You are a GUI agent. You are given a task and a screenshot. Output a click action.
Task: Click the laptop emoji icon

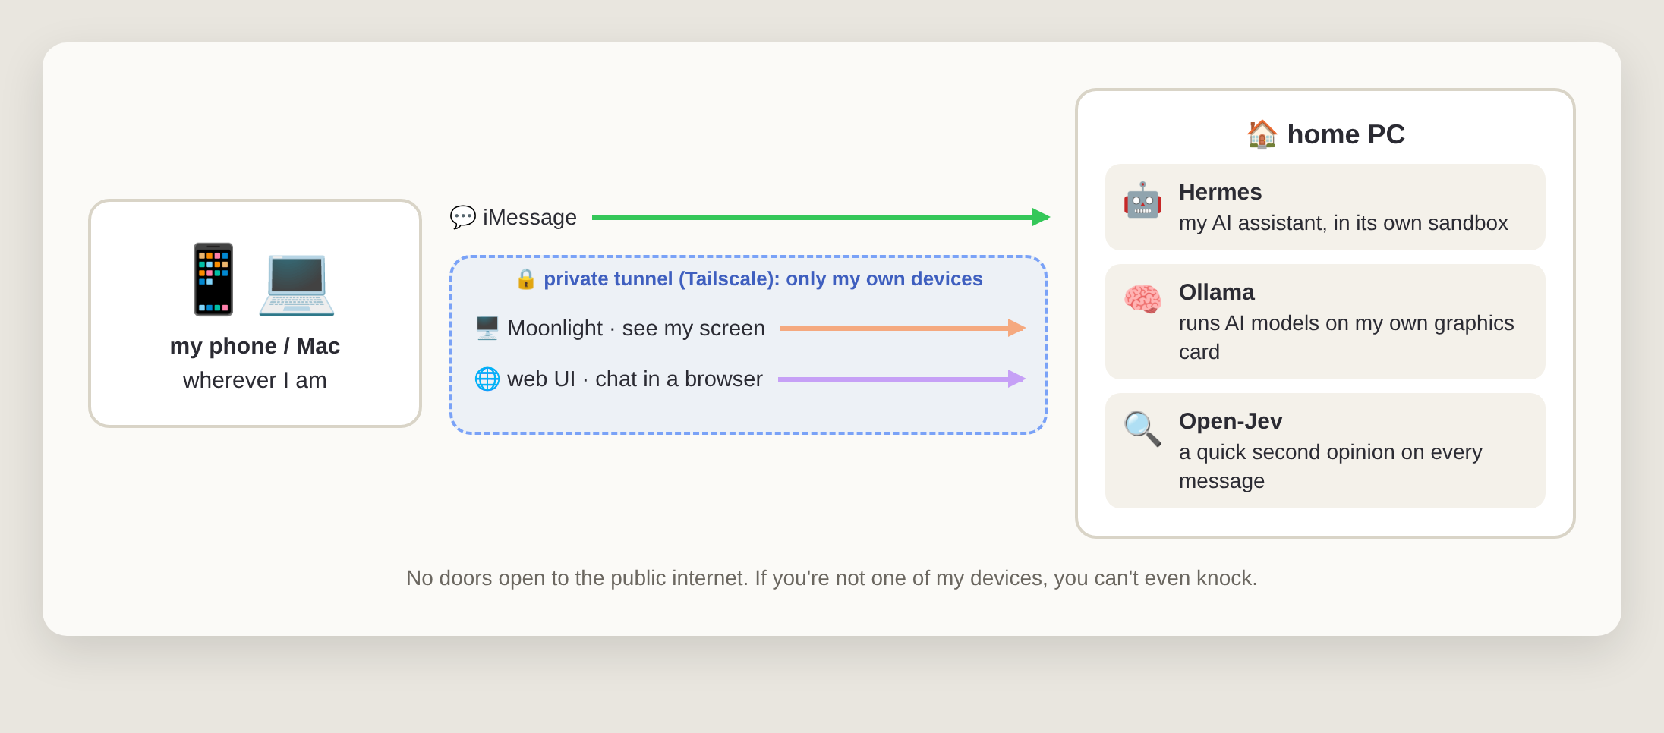click(296, 285)
